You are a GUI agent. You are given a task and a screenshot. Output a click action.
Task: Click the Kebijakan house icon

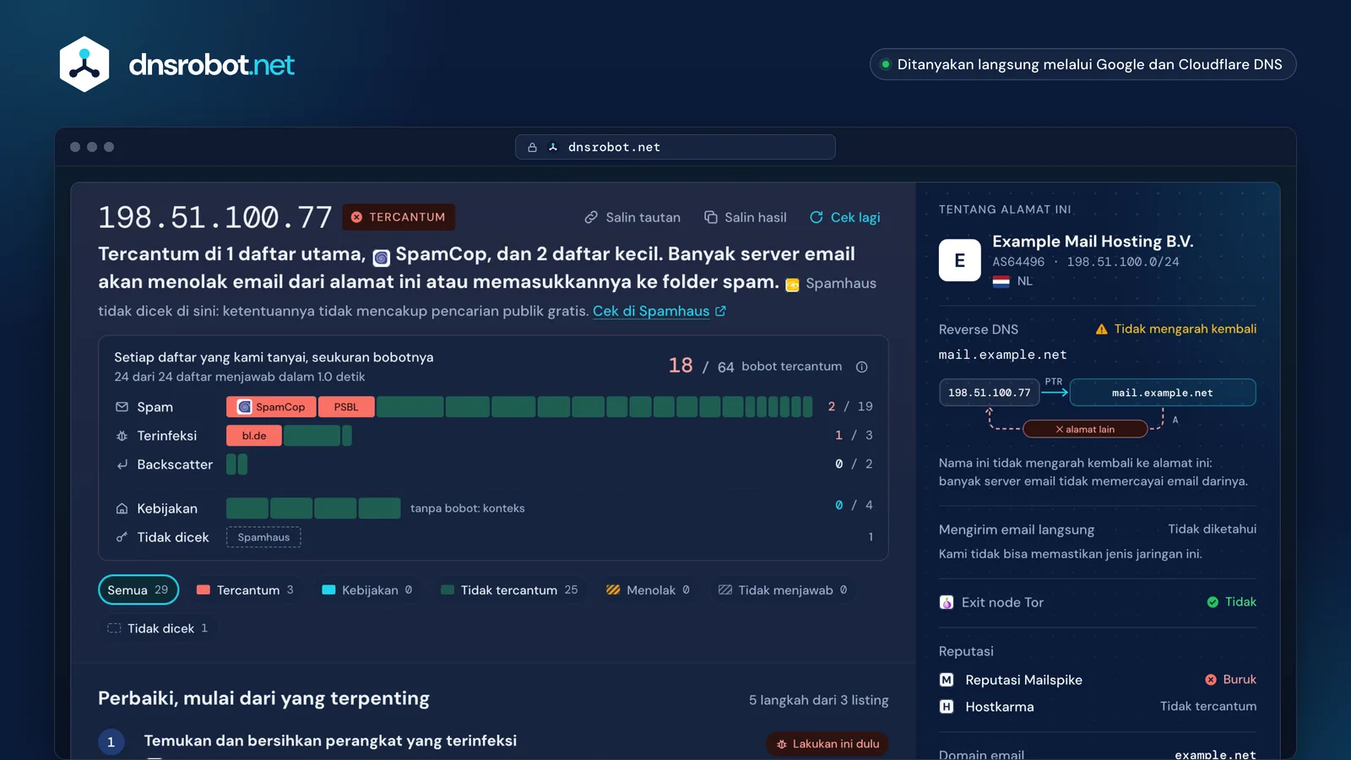[122, 508]
